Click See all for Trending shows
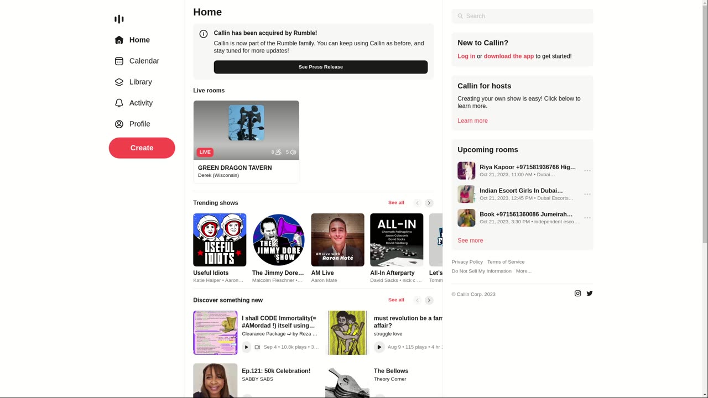The width and height of the screenshot is (708, 398). (396, 202)
